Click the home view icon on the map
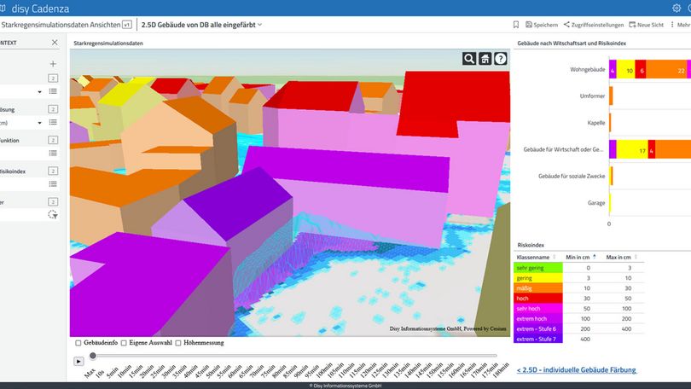 click(x=485, y=59)
